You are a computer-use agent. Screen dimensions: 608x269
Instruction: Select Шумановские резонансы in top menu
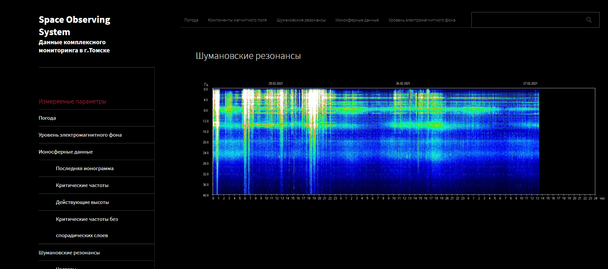pos(301,20)
